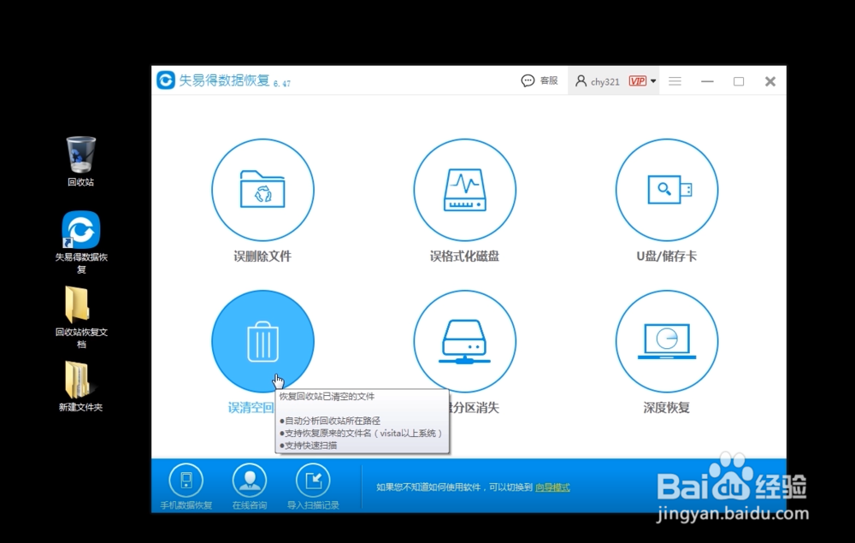Open 导入扫描记录 scan record import
This screenshot has height=543, width=855.
pos(313,481)
